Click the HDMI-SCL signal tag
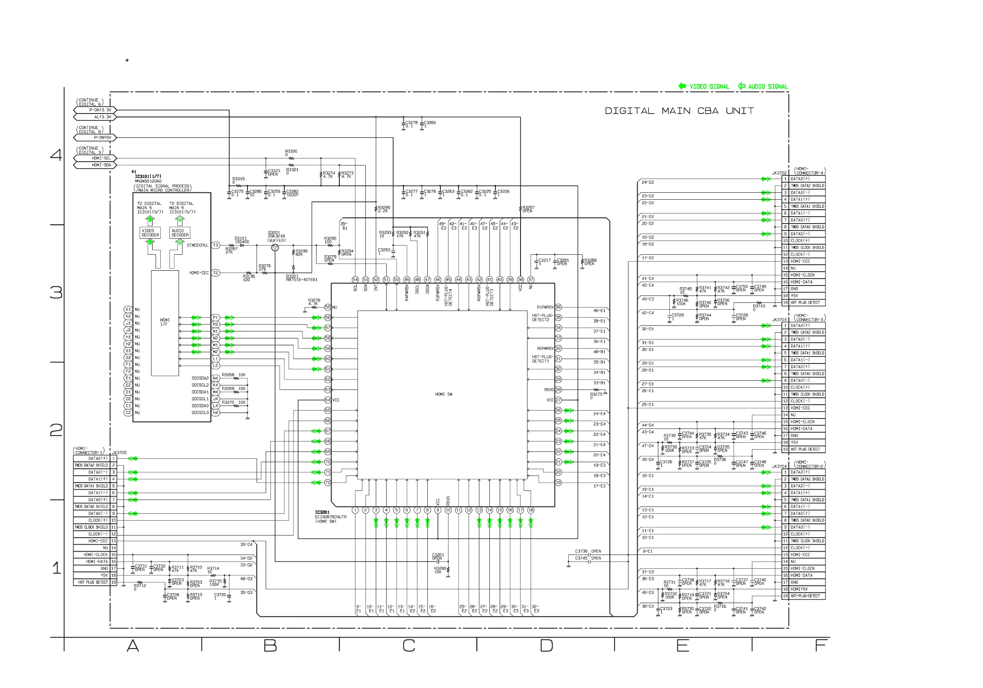983x688 pixels. pyautogui.click(x=95, y=158)
